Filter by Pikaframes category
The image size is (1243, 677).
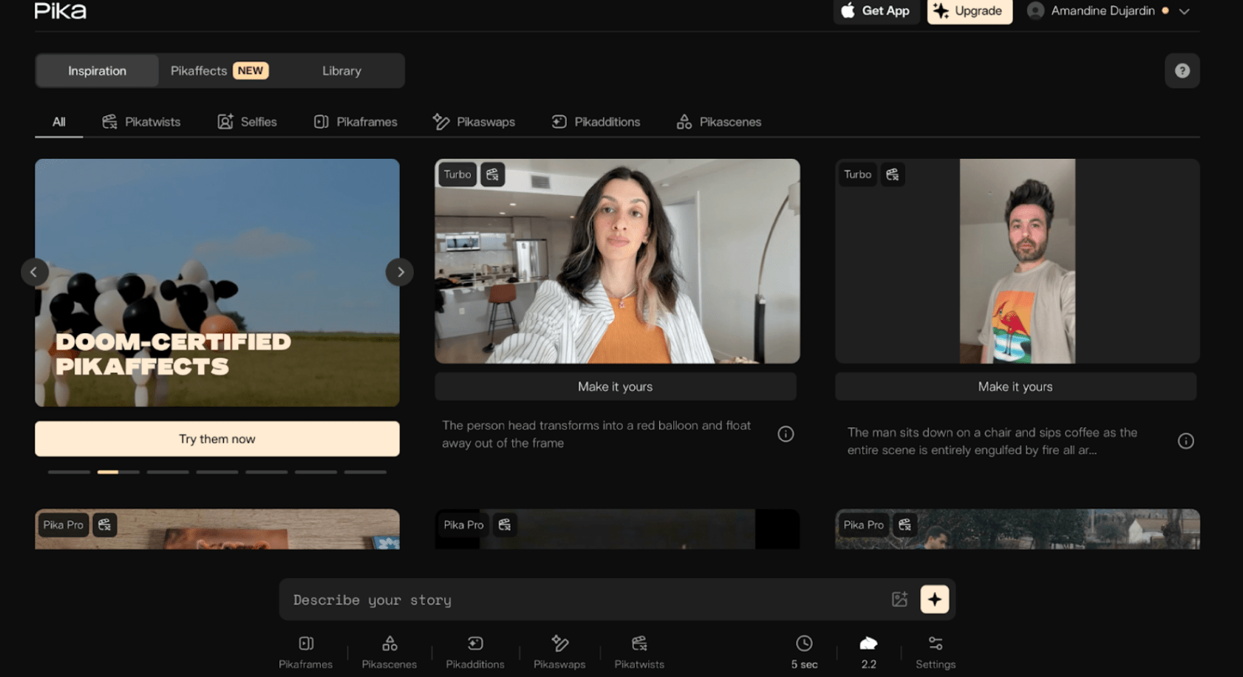pyautogui.click(x=355, y=122)
